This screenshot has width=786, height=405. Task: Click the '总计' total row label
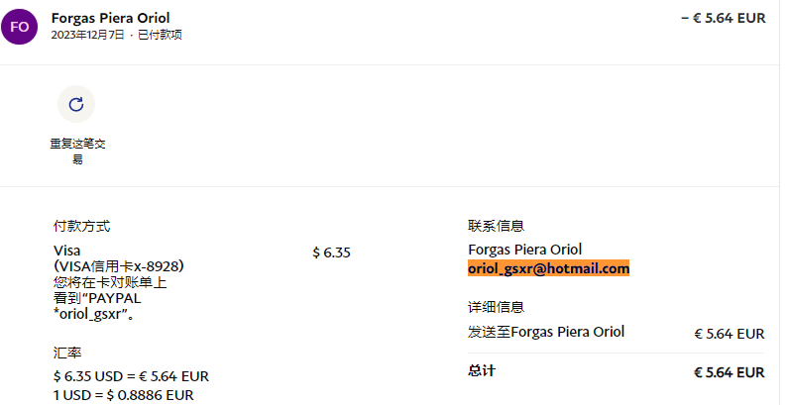coord(481,370)
